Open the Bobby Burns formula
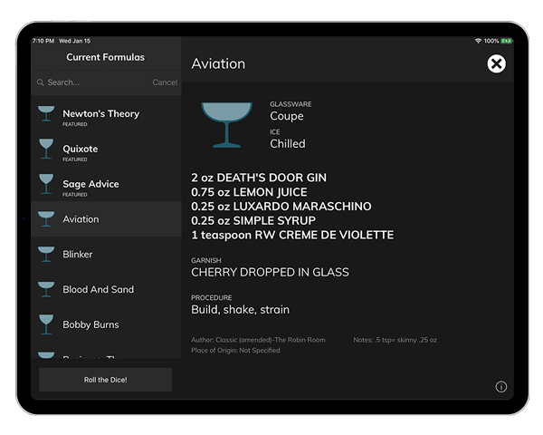543x435 pixels. pyautogui.click(x=106, y=324)
